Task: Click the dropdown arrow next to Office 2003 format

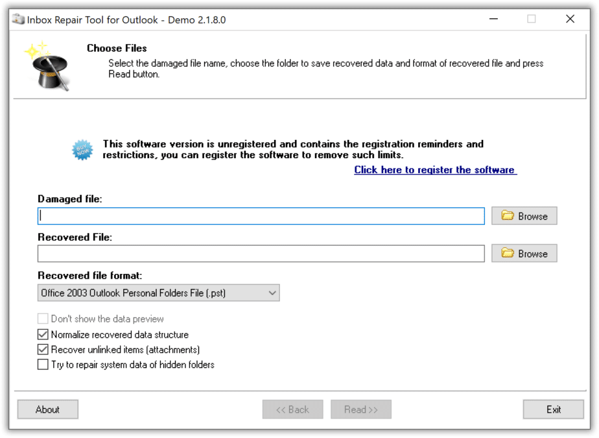Action: pyautogui.click(x=272, y=292)
